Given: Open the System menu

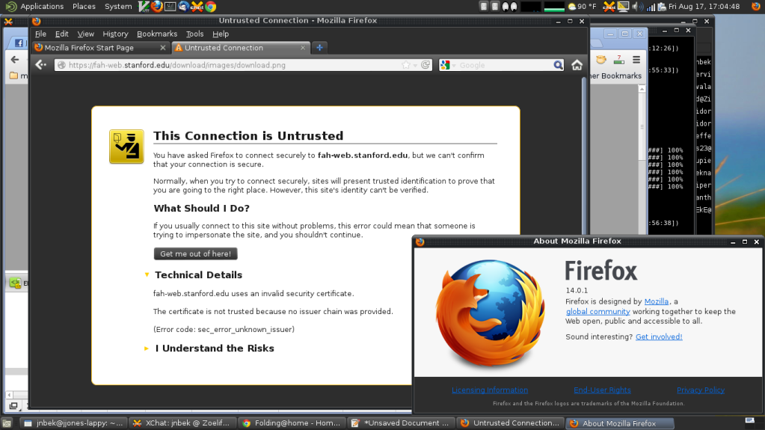Looking at the screenshot, I should (118, 6).
